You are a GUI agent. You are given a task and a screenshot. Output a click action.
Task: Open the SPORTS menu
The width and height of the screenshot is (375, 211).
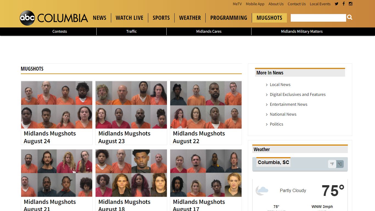(161, 18)
